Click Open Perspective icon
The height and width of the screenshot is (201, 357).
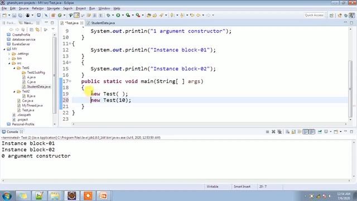click(331, 15)
